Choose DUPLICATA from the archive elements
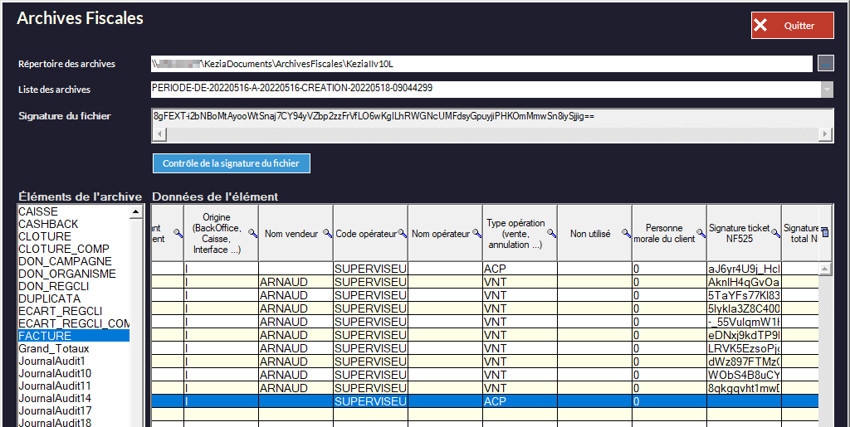Screen dimensions: 850x427 50,298
